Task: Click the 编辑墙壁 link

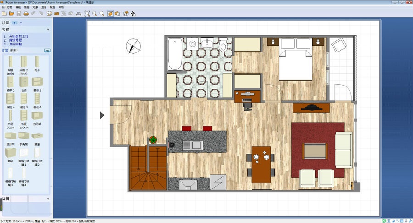Action: click(16, 40)
